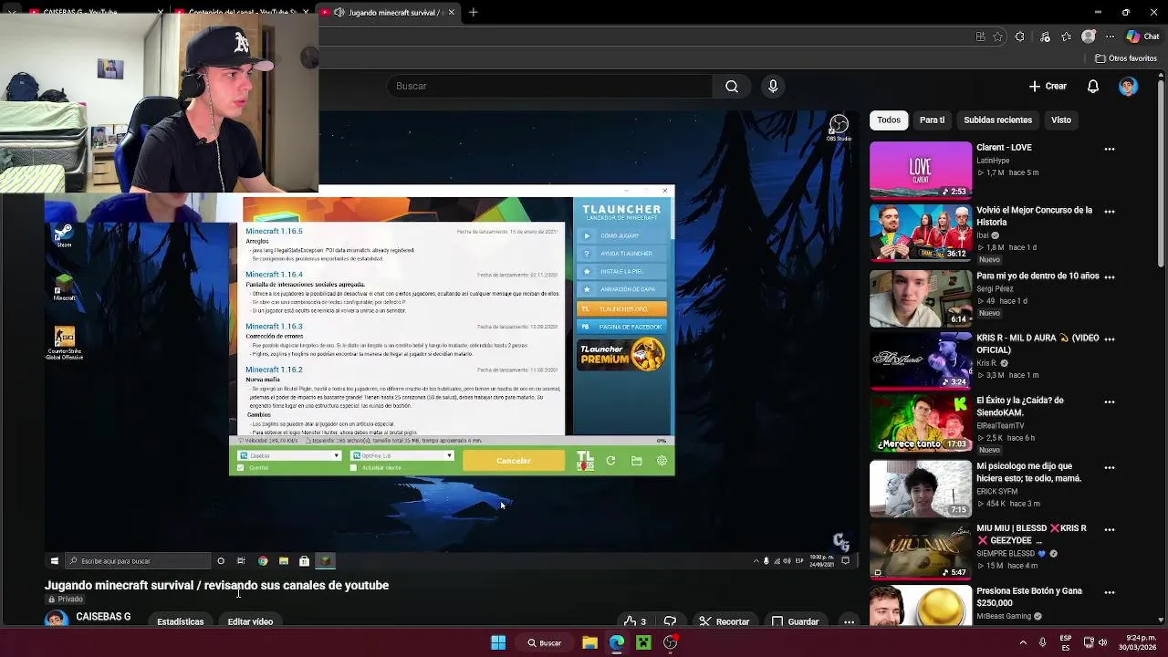Open the Casebas account dropdown in TLauncher
Screen dimensions: 1168x657
(289, 455)
